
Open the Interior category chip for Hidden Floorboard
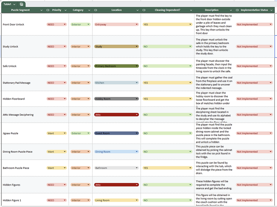81,99
